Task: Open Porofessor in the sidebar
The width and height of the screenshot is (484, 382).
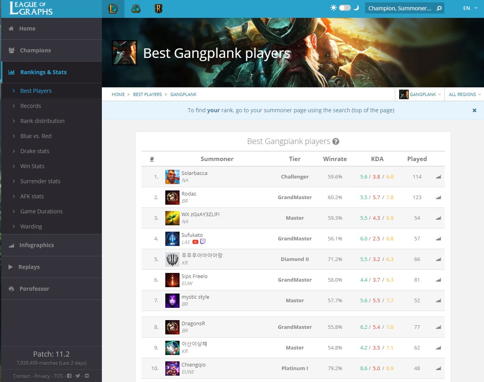Action: click(51, 289)
